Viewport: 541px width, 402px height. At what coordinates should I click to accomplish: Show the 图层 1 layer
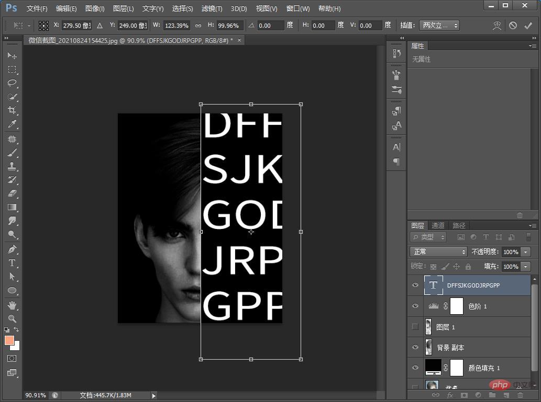click(415, 327)
